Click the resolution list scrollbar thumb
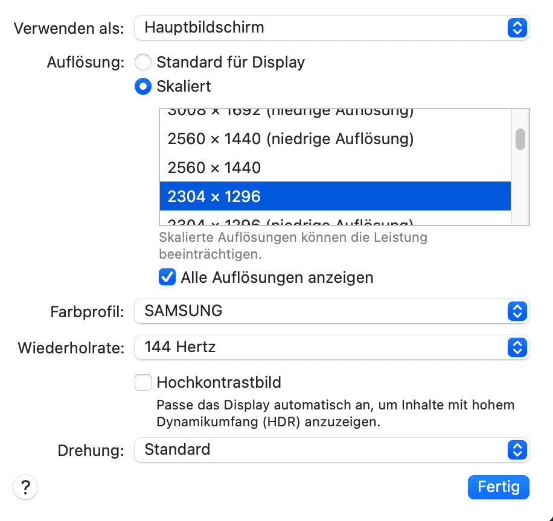The image size is (553, 521). (520, 139)
